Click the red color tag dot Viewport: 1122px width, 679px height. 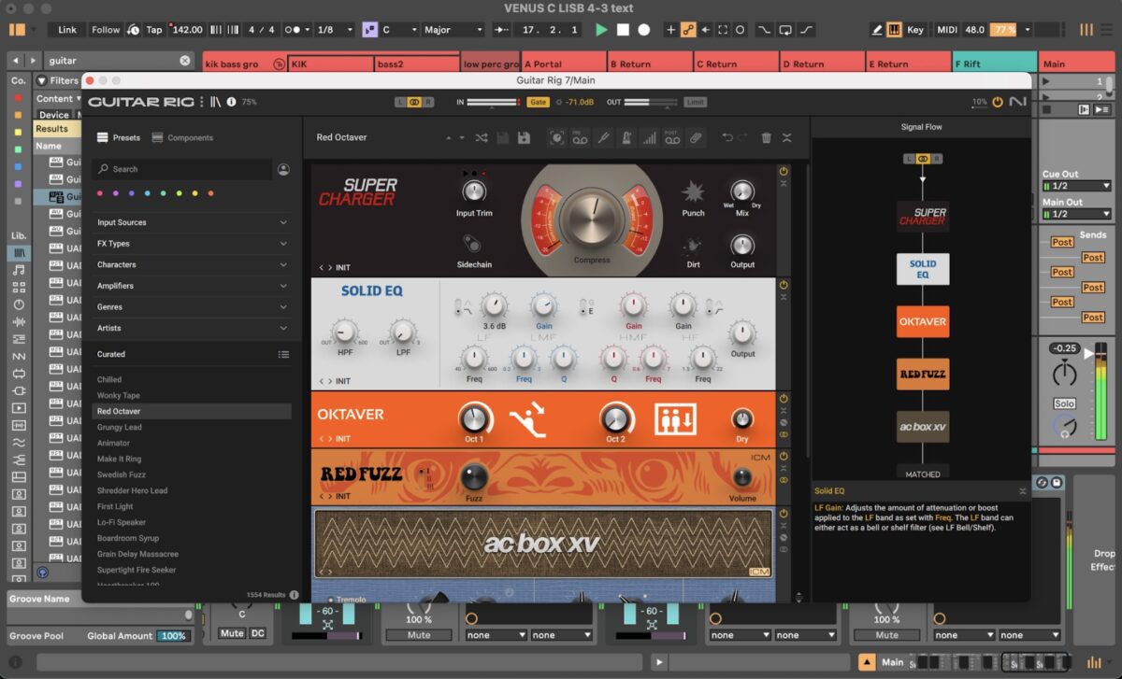[x=101, y=193]
